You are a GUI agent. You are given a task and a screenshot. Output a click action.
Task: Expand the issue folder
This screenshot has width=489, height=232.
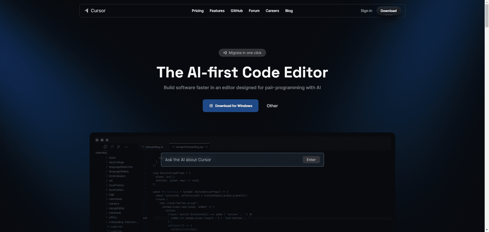pos(111,158)
